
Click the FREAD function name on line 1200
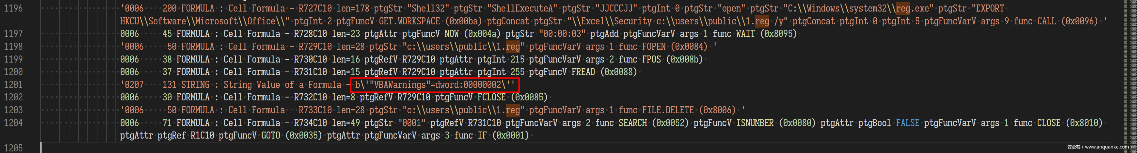583,72
